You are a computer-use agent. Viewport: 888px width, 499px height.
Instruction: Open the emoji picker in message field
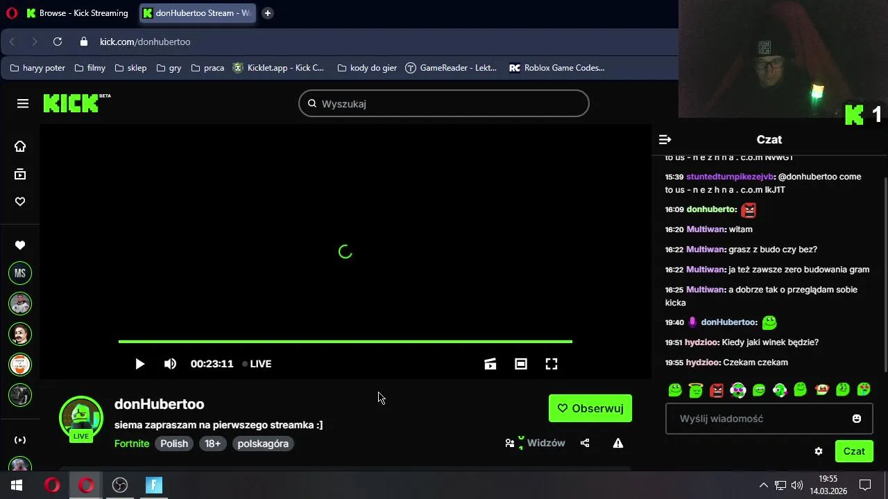click(857, 419)
